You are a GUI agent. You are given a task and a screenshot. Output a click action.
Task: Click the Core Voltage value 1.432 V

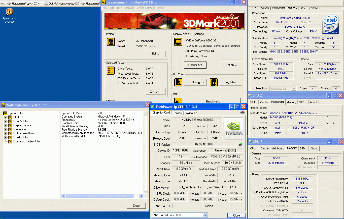[312, 31]
